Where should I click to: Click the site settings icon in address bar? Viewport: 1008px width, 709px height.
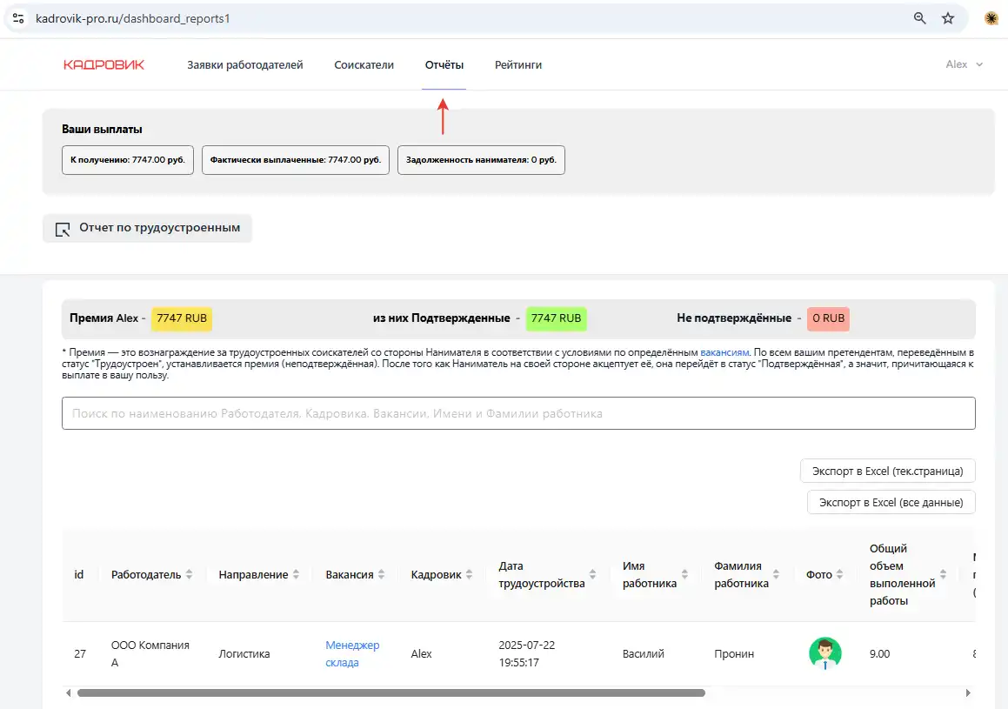click(x=18, y=18)
